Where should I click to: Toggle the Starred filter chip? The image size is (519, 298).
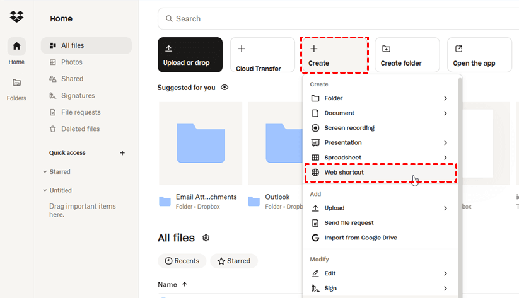pyautogui.click(x=234, y=261)
